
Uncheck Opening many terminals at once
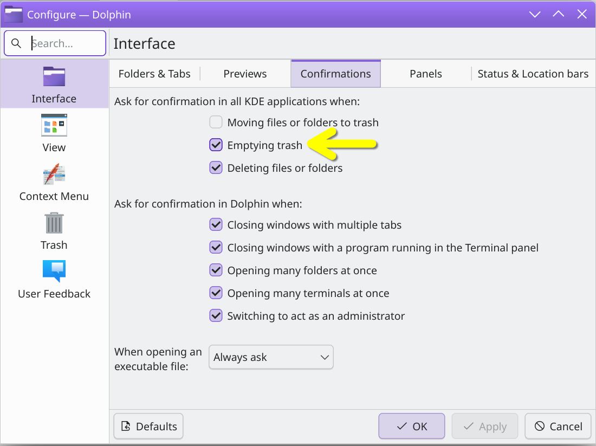216,293
